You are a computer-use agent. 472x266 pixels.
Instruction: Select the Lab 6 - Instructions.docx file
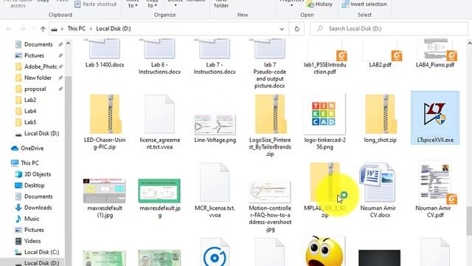coord(160,57)
